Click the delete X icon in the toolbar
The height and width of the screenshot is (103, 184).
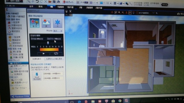click(x=46, y=2)
